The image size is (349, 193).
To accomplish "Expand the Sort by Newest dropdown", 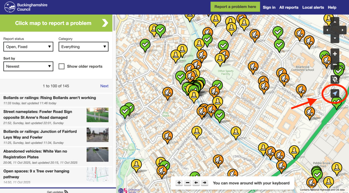I will point(28,66).
